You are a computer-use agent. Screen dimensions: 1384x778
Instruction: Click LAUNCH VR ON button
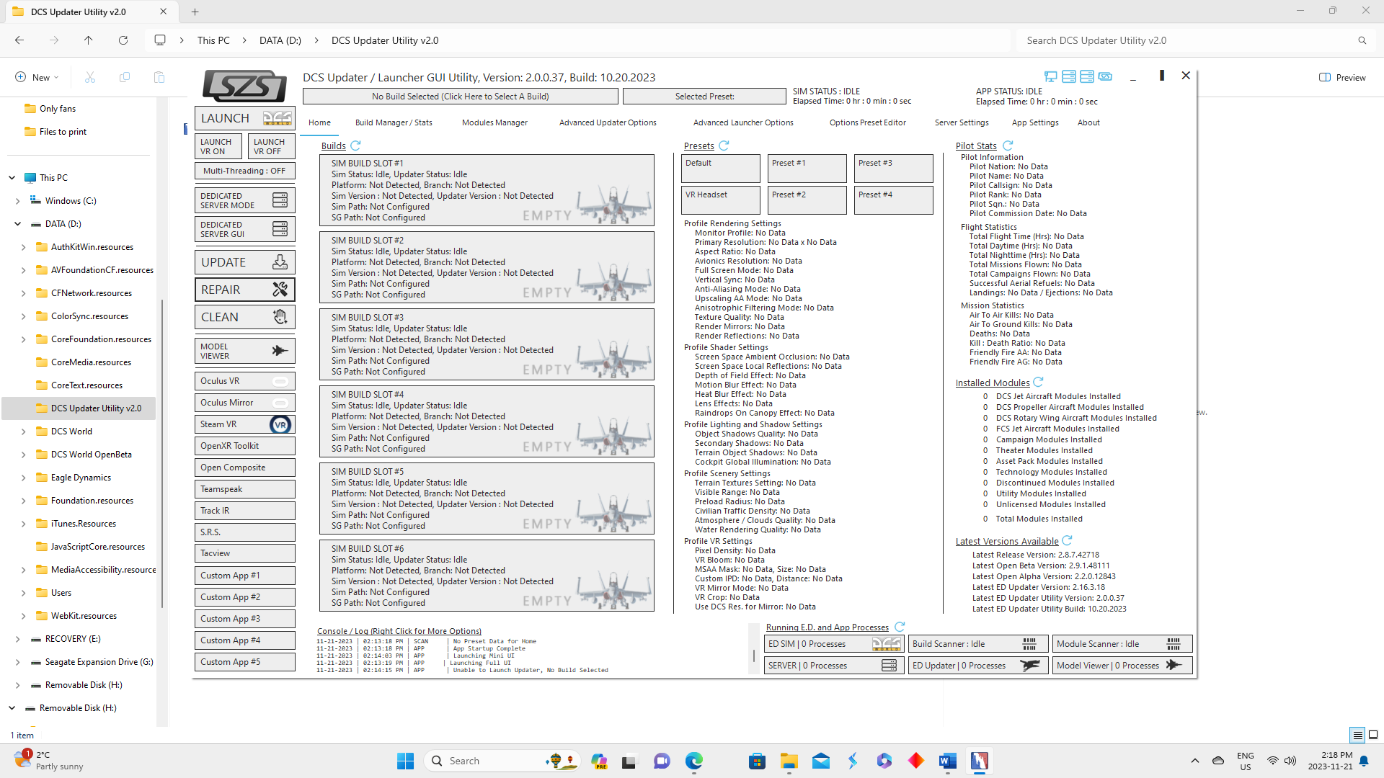218,147
